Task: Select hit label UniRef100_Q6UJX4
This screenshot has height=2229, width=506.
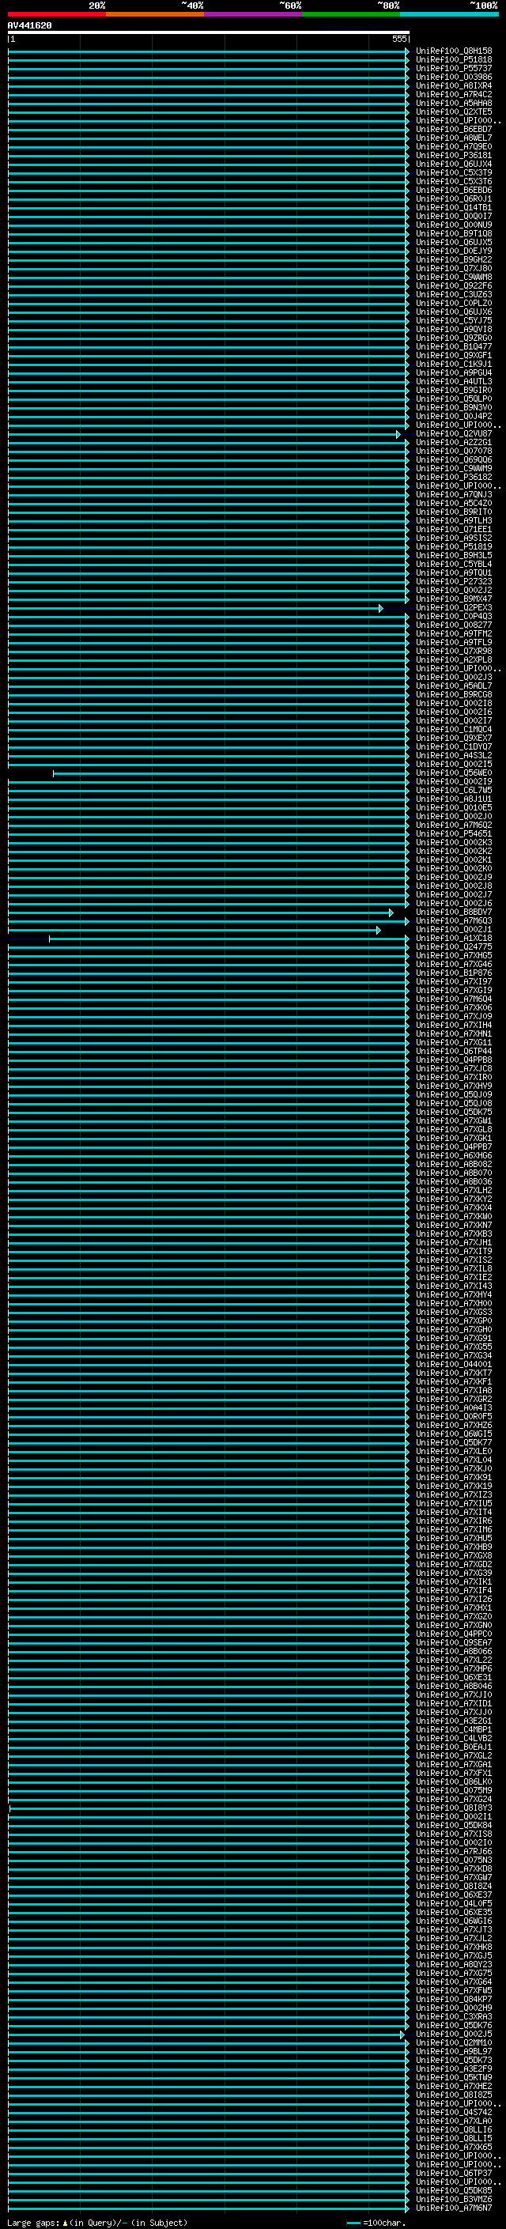Action: [454, 164]
